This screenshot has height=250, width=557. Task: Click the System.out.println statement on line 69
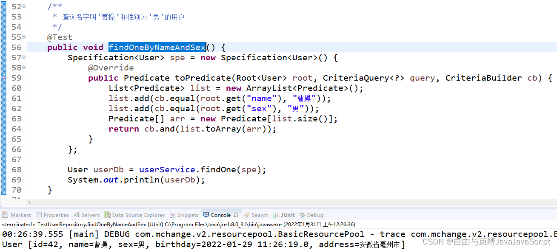point(136,180)
